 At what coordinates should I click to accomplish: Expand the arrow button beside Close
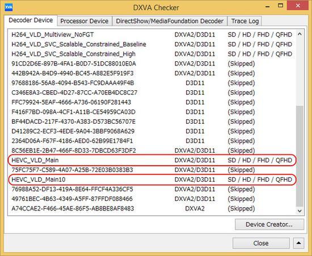pyautogui.click(x=298, y=243)
